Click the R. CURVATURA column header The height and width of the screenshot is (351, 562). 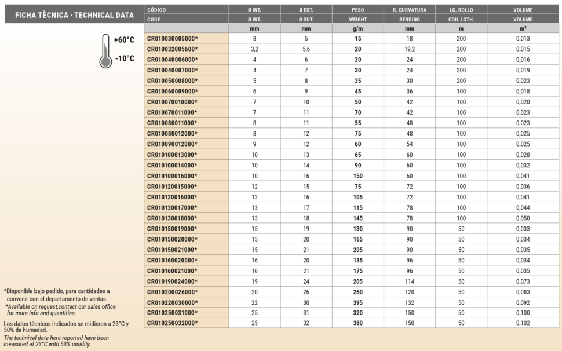pos(409,10)
